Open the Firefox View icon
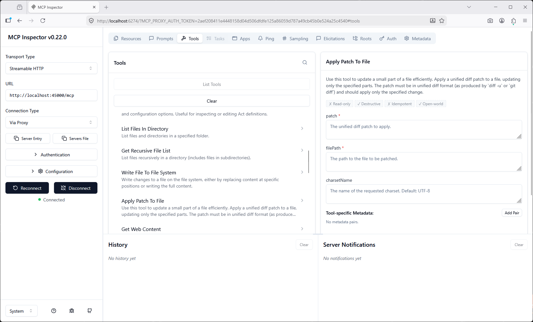533x322 pixels. (x=20, y=7)
